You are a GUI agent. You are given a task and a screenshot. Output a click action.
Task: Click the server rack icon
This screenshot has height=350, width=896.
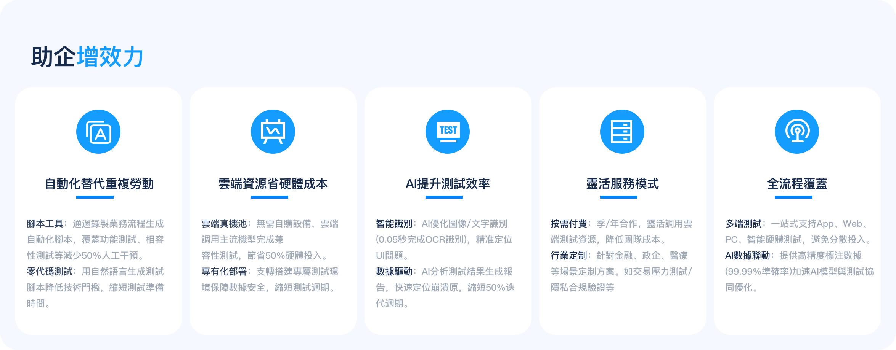coord(622,132)
